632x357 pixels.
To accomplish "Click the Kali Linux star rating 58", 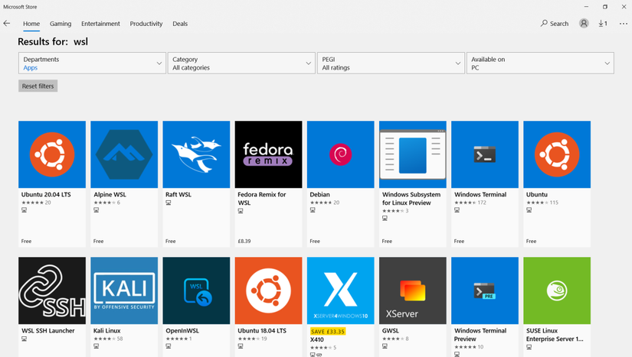I will pyautogui.click(x=108, y=339).
